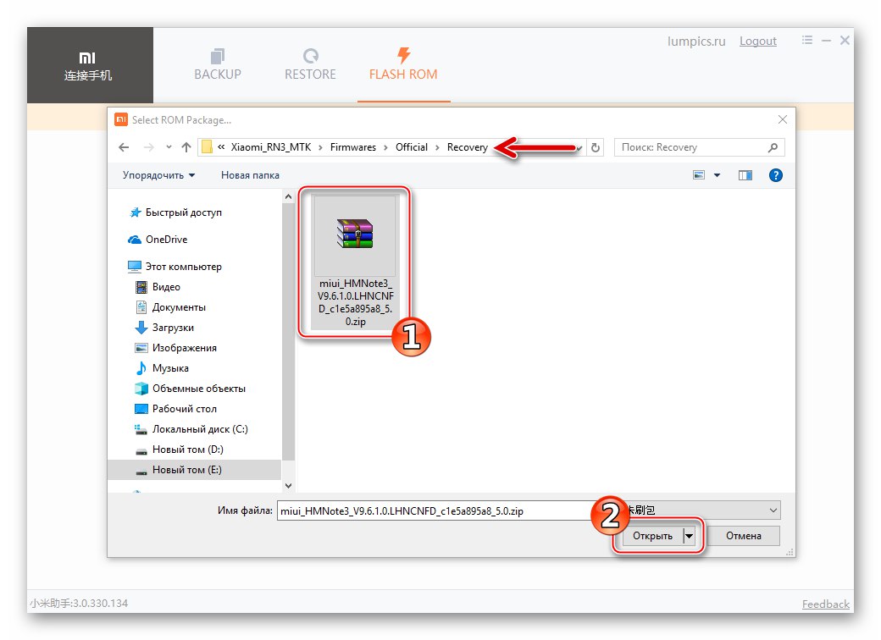The image size is (881, 640).
Task: Click the navigation pane scroll-down arrow
Action: [x=288, y=486]
